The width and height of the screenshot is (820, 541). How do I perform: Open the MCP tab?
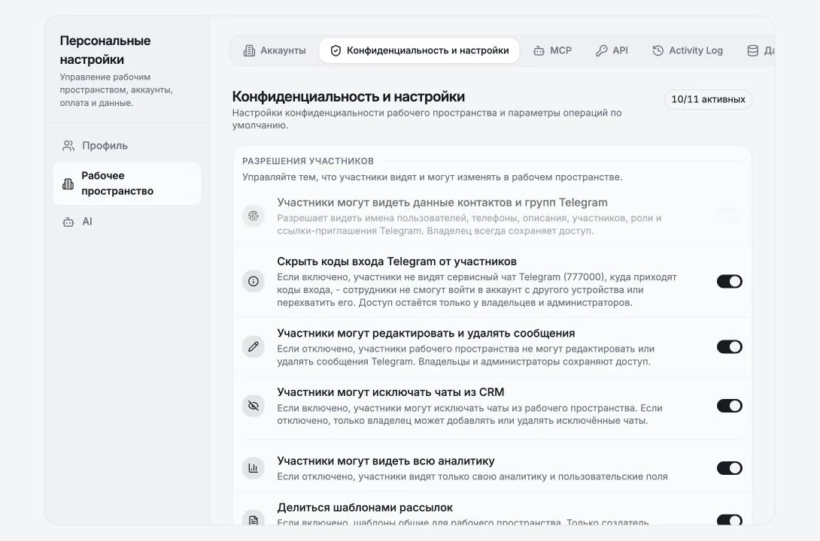pyautogui.click(x=552, y=50)
